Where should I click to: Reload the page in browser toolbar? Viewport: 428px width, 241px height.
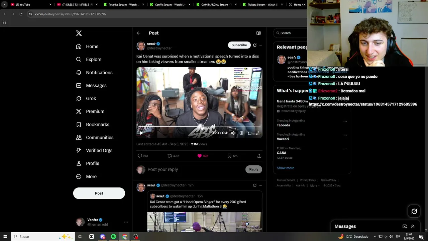pyautogui.click(x=21, y=14)
